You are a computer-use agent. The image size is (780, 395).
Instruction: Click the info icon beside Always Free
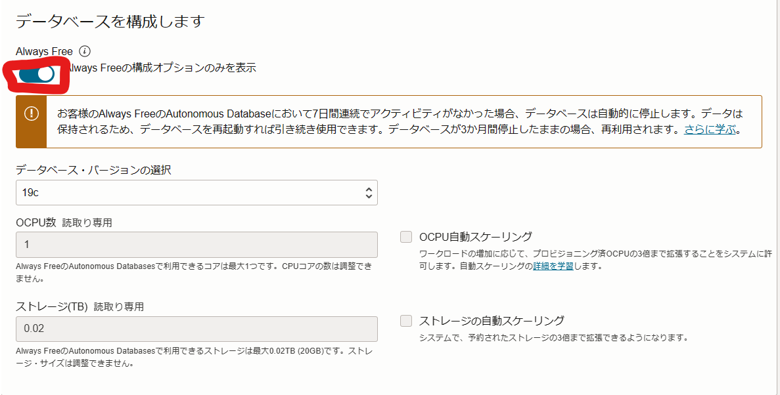point(84,51)
